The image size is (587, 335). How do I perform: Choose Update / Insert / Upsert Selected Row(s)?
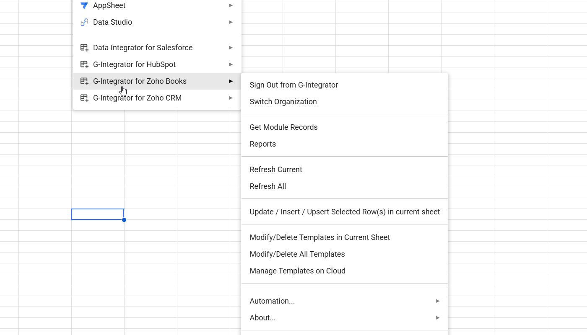point(345,212)
